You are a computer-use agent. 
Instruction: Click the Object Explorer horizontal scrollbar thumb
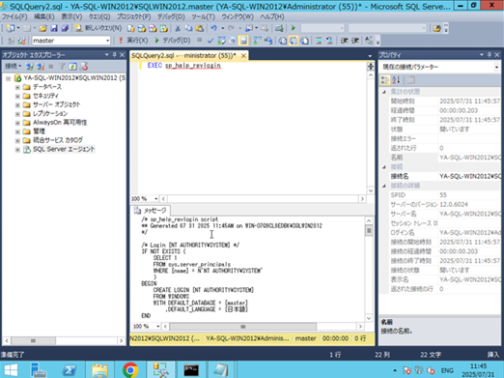pyautogui.click(x=33, y=340)
